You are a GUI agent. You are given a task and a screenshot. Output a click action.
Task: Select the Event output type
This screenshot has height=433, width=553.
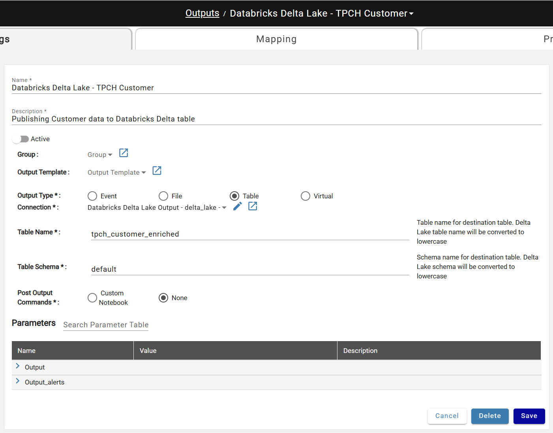(x=92, y=196)
